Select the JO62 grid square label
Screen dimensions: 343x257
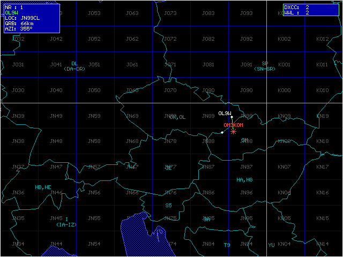click(132, 39)
